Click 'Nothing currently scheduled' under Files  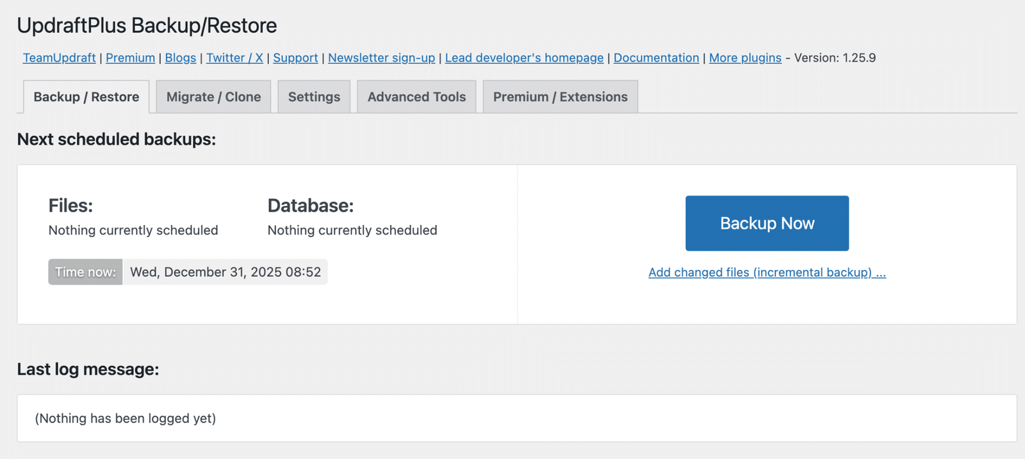coord(133,230)
